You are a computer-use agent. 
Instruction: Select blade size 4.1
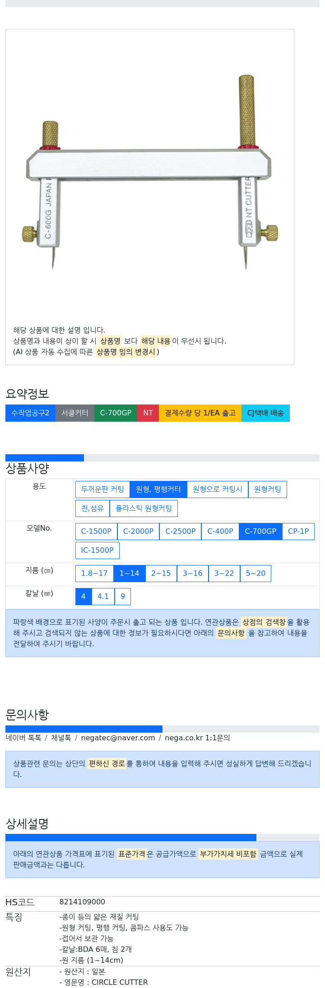(103, 597)
